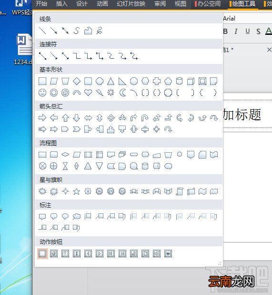Insert the striped right arrow
This screenshot has width=272, height=295.
[42, 129]
